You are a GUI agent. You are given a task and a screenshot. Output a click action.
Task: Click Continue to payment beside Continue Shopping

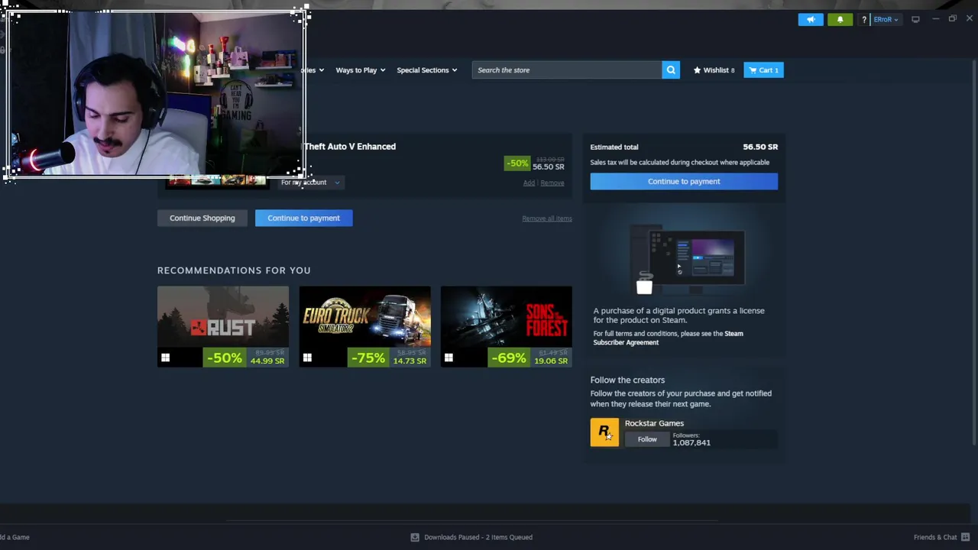[x=303, y=218]
